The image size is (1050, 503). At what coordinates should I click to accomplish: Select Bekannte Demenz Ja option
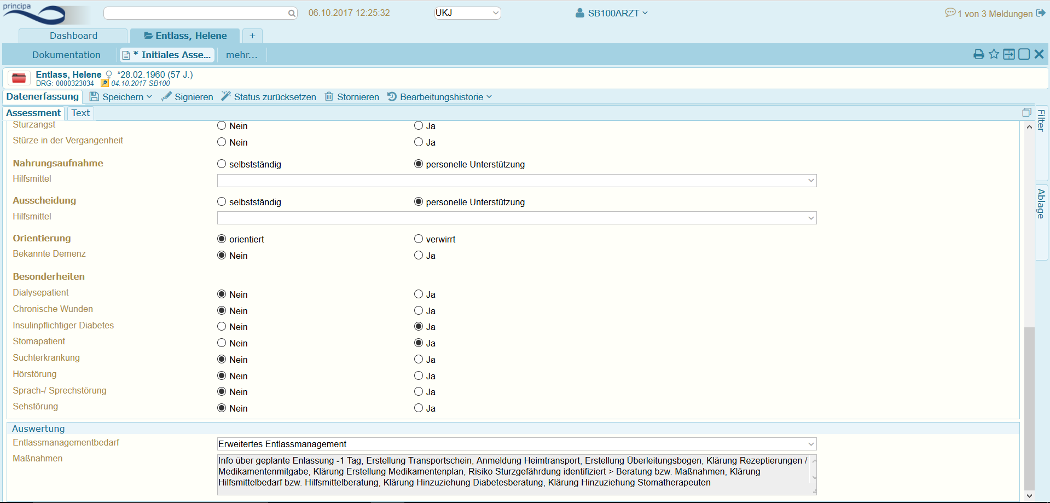coord(419,255)
